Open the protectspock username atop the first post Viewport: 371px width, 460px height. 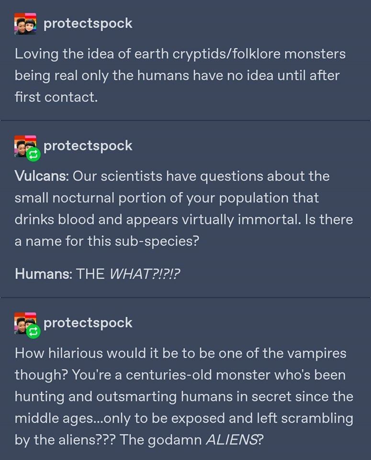88,23
